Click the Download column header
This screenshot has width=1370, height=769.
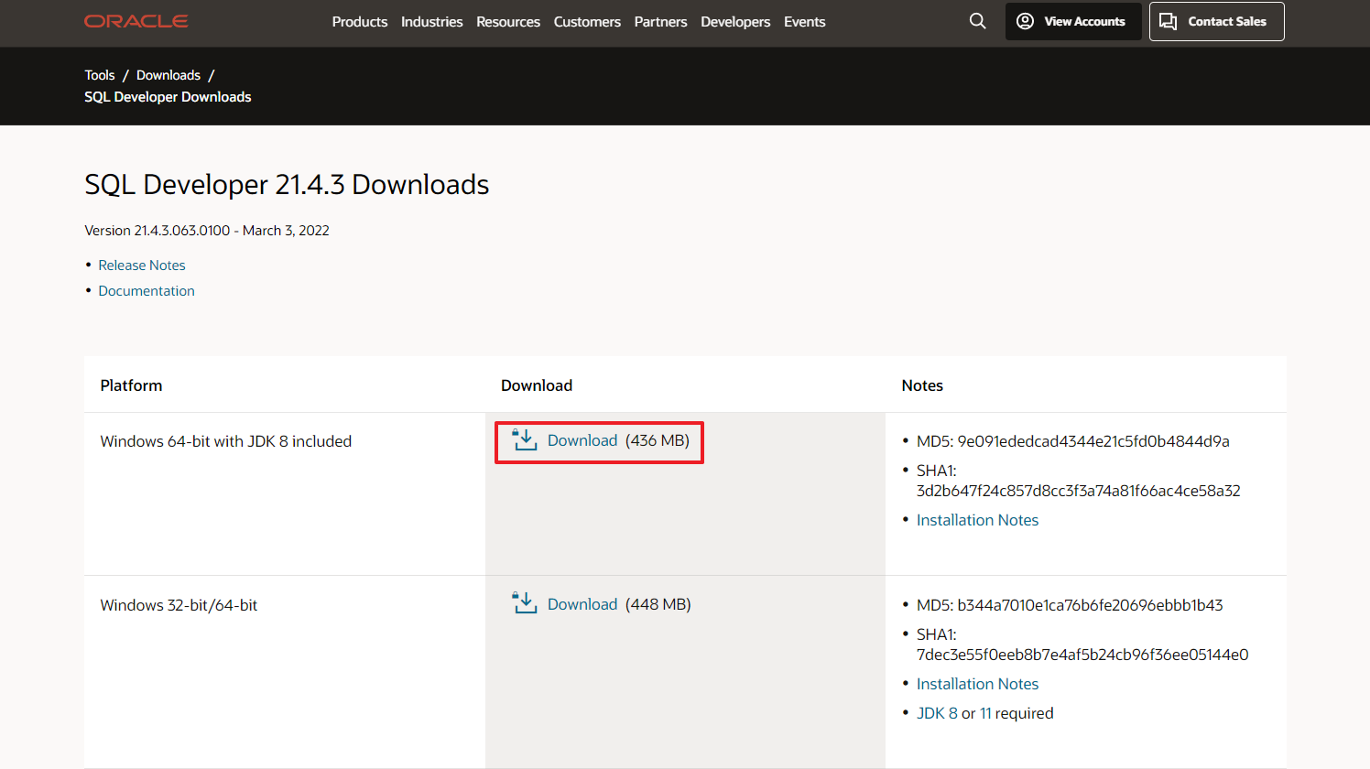537,385
